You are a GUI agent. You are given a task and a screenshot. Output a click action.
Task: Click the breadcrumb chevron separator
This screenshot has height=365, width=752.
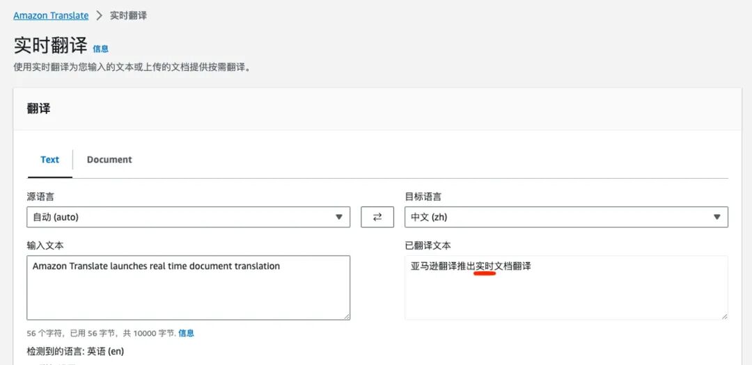(100, 15)
